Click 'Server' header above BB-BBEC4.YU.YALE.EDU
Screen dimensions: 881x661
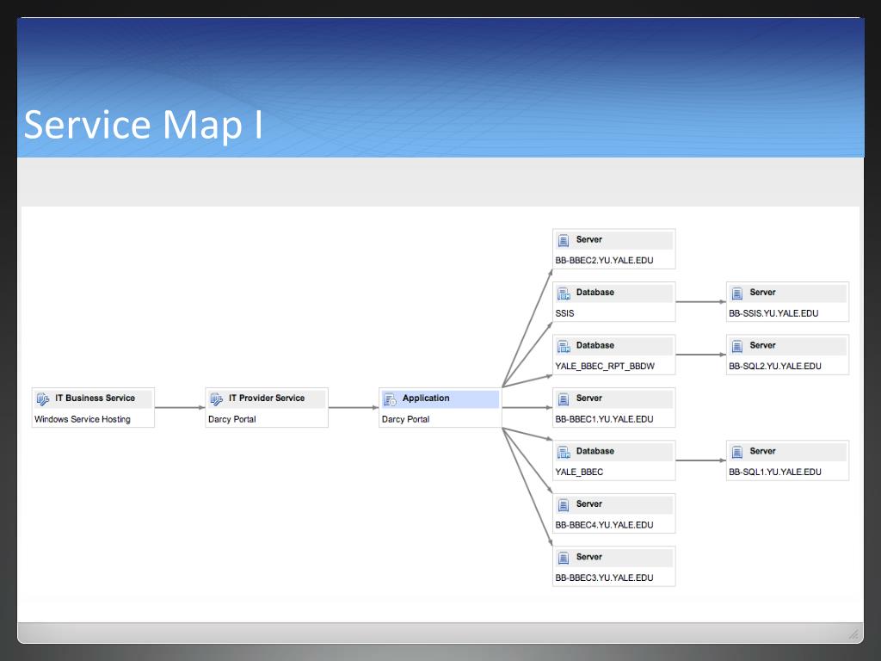588,503
